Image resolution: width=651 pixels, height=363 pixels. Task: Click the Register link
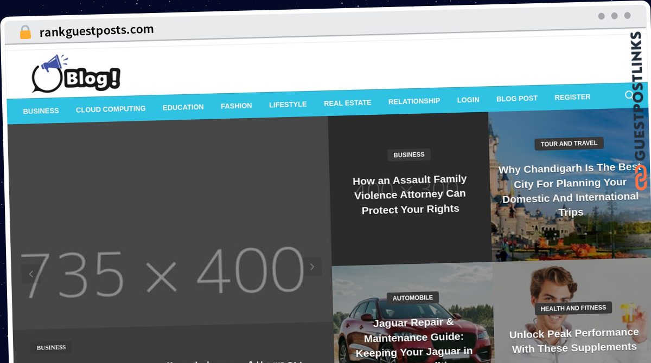(572, 97)
